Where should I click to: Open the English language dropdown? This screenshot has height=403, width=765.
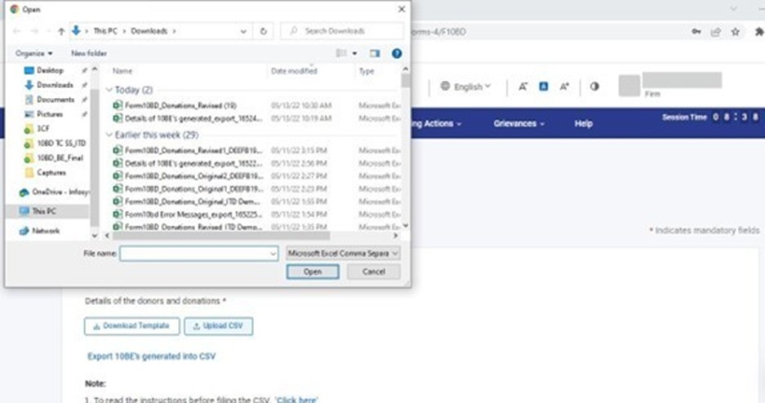click(x=466, y=86)
